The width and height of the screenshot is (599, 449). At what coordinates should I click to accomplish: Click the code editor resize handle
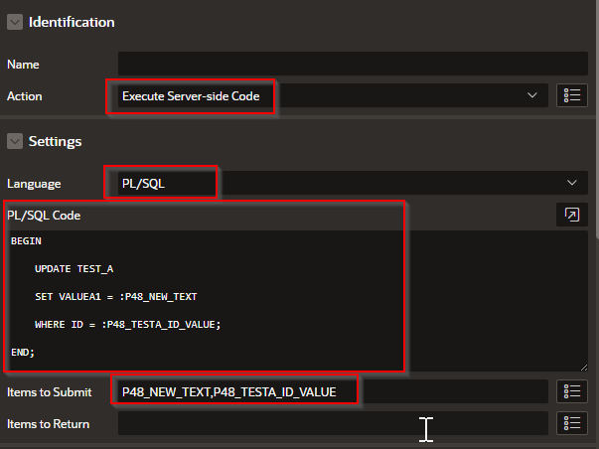click(584, 368)
